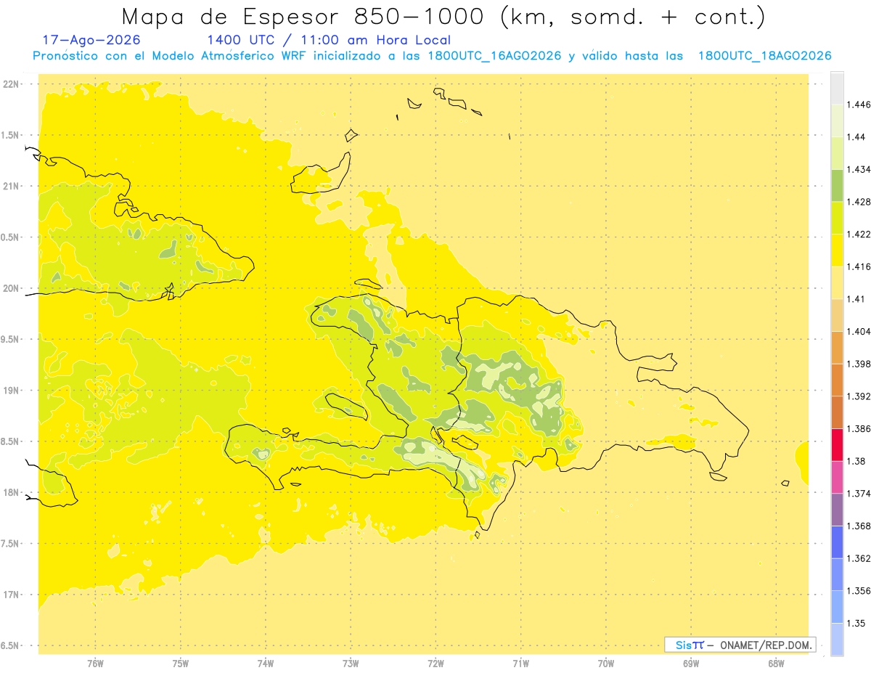871x673 pixels.
Task: Click the 72W longitude label
Action: (435, 664)
